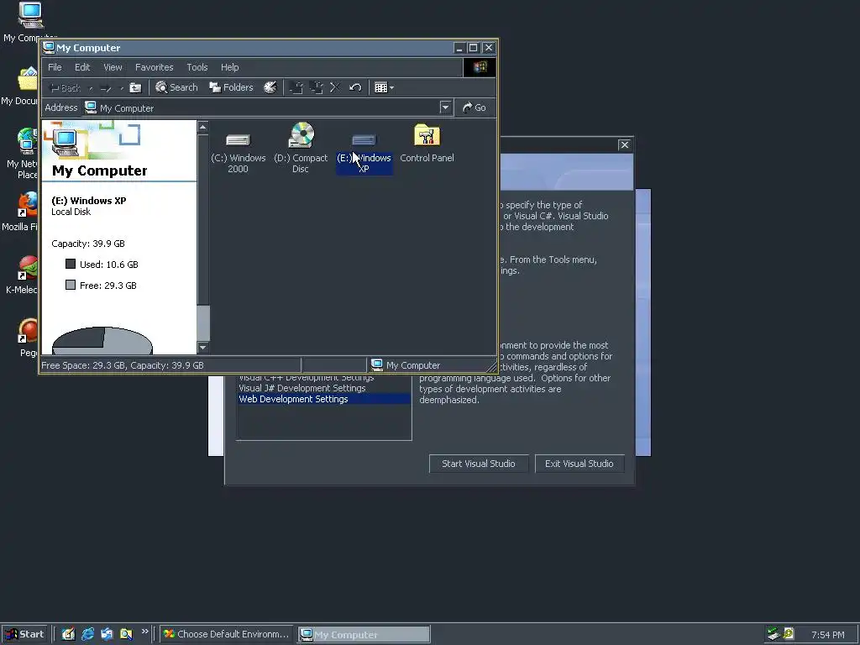Click the History clock icon
The height and width of the screenshot is (645, 860).
tap(270, 87)
